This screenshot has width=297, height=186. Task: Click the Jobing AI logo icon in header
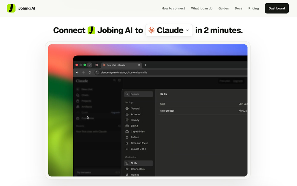[11, 8]
